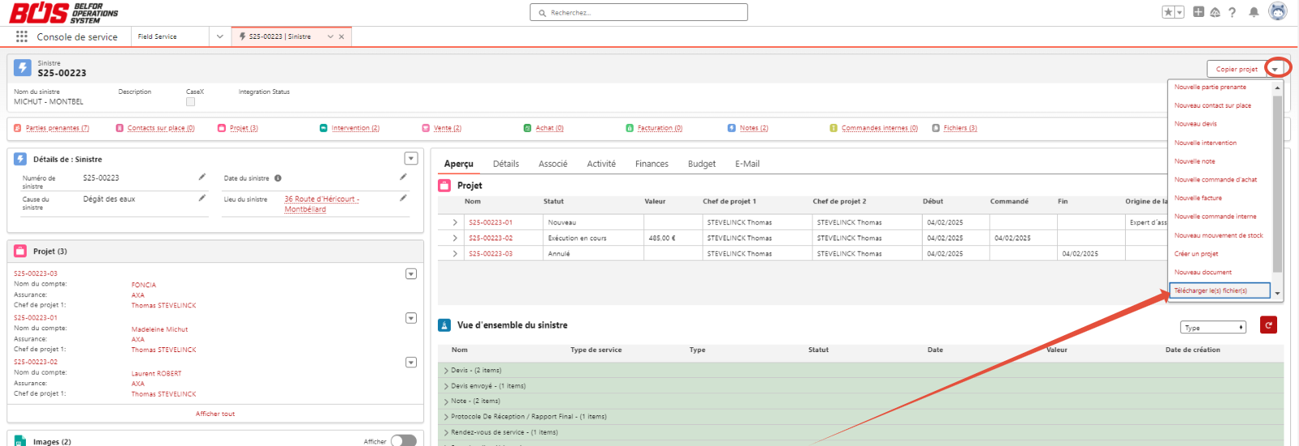Screen dimensions: 1299x446
Task: Open the app launcher grid icon
Action: click(22, 36)
